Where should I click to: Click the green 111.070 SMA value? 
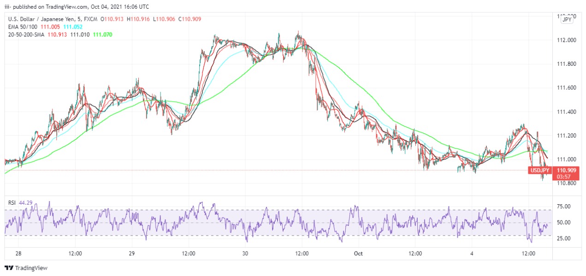[x=102, y=34]
